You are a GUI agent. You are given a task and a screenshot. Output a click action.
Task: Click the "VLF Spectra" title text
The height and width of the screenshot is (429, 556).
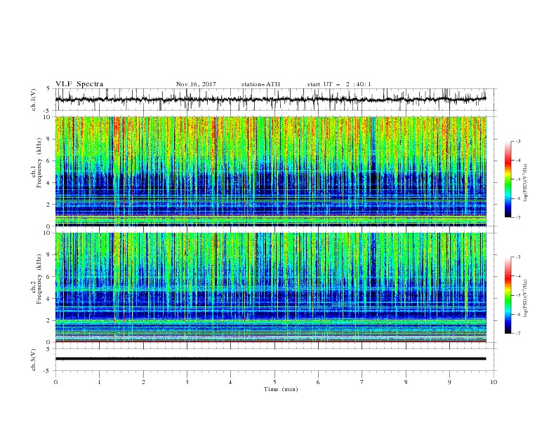(x=79, y=84)
